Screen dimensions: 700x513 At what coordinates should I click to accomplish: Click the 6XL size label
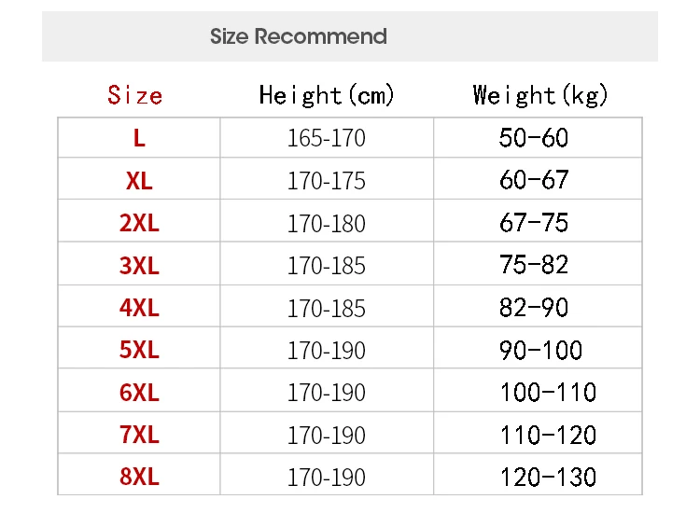[139, 392]
